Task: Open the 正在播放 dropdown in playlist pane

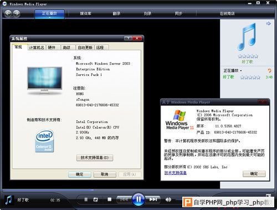Action: (233, 70)
